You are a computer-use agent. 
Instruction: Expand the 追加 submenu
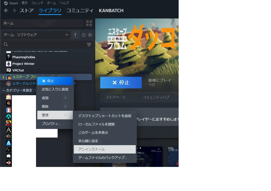pos(55,98)
